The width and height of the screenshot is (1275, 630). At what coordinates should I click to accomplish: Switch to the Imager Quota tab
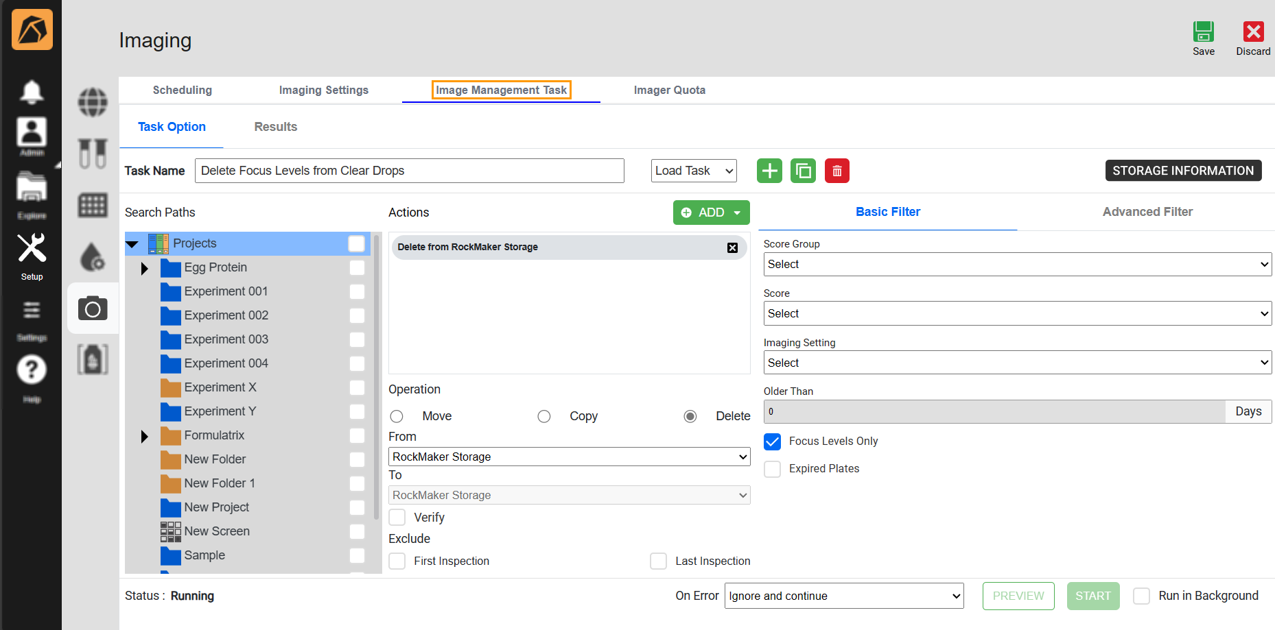point(669,90)
